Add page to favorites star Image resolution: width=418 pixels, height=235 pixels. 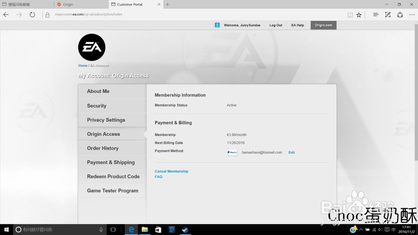pyautogui.click(x=359, y=15)
